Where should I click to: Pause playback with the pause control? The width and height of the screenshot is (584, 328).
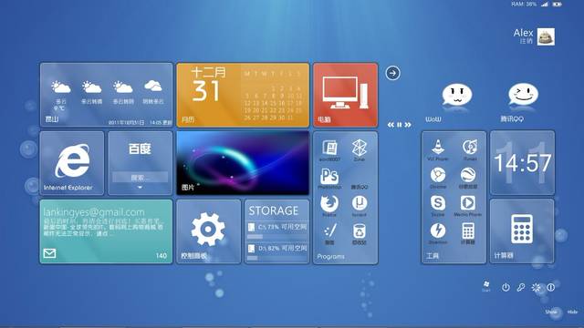pyautogui.click(x=400, y=125)
